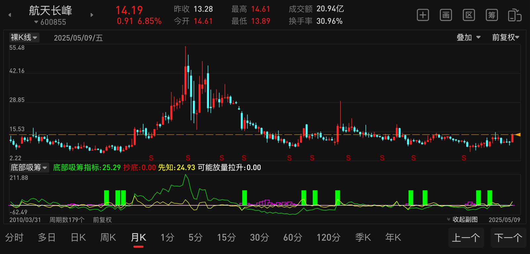Open the 画 drawing tool icon
This screenshot has height=254, width=530.
[x=446, y=15]
